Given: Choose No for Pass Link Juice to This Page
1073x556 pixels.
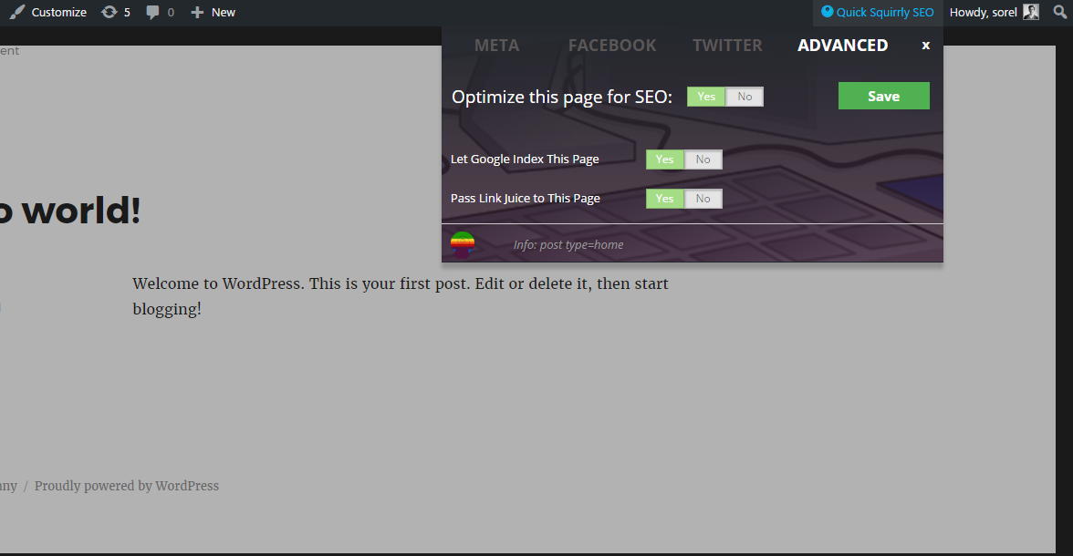Looking at the screenshot, I should coord(703,199).
